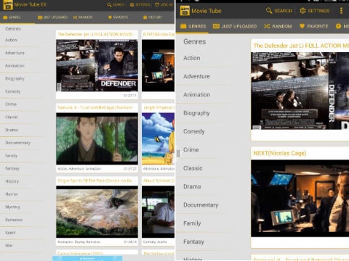
Task: Switch to Just Uploaded tab on left EX screen
Action: [x=52, y=17]
